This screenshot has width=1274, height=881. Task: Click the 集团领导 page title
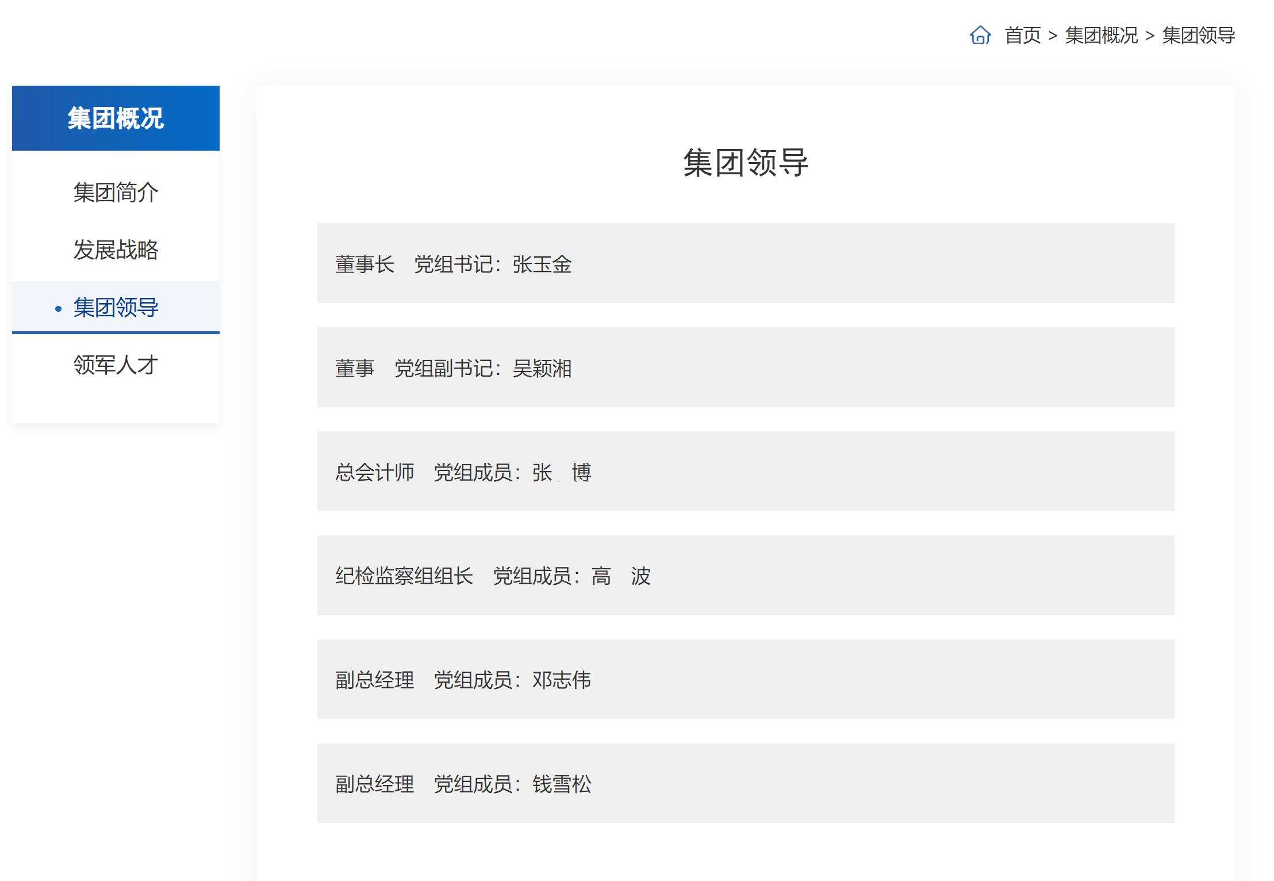(x=745, y=163)
